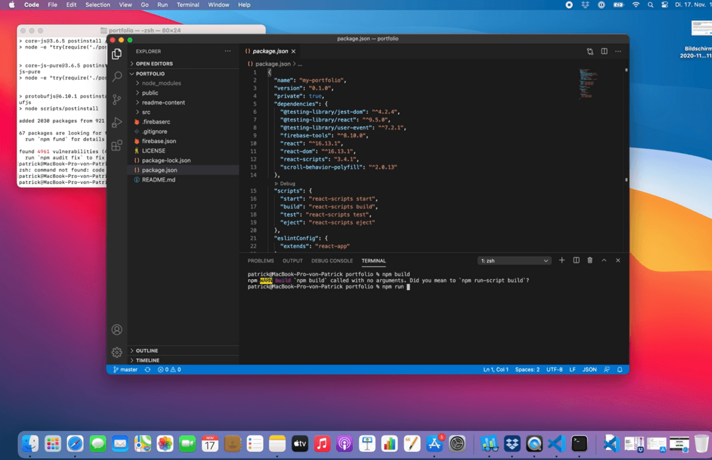Viewport: 712px width, 460px height.
Task: Open the Search view in activity bar
Action: (117, 77)
